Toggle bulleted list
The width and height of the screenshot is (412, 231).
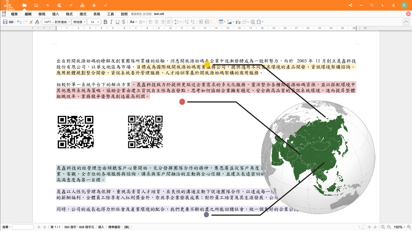pyautogui.click(x=193, y=22)
